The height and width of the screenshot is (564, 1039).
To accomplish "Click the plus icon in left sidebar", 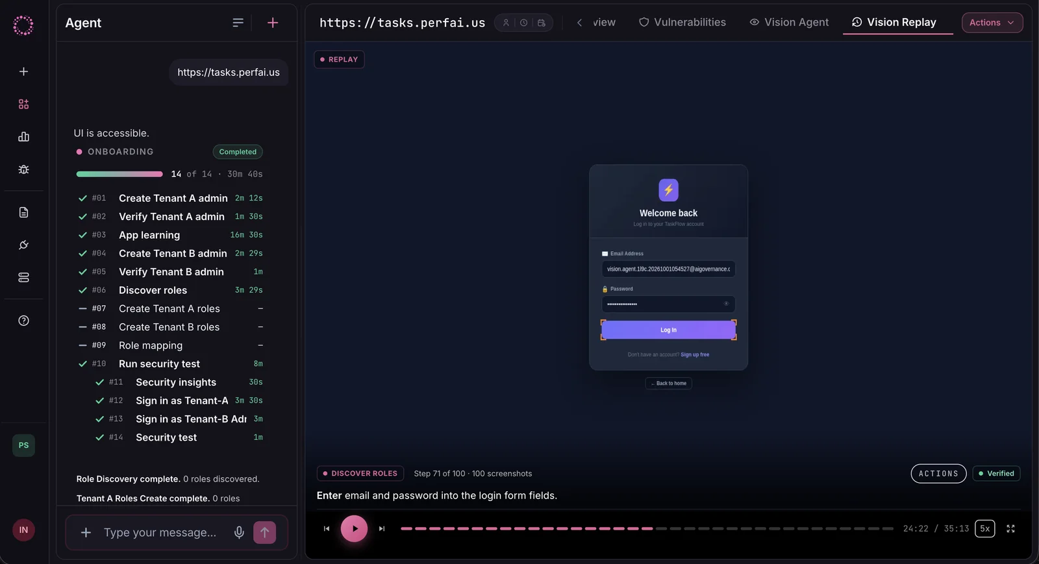I will tap(23, 71).
